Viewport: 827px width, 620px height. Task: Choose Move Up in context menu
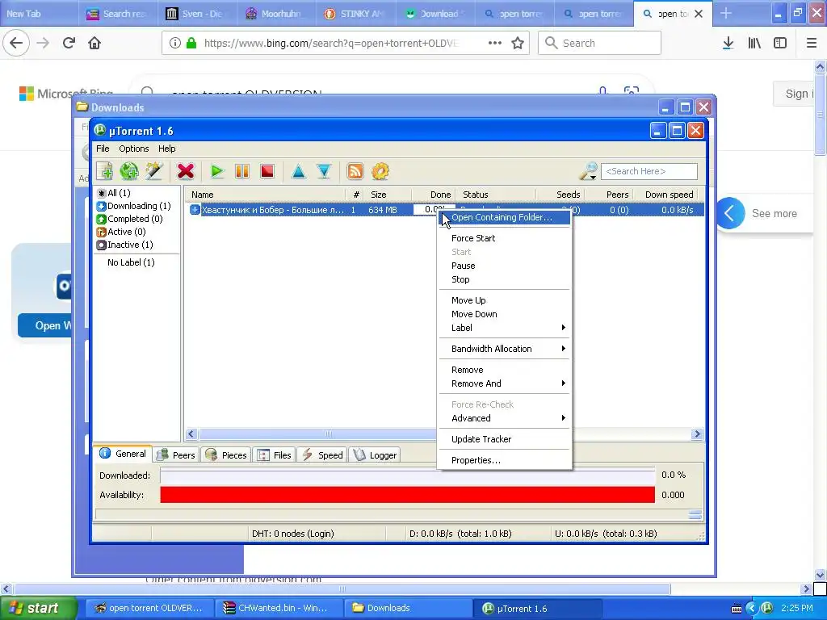[505, 300]
